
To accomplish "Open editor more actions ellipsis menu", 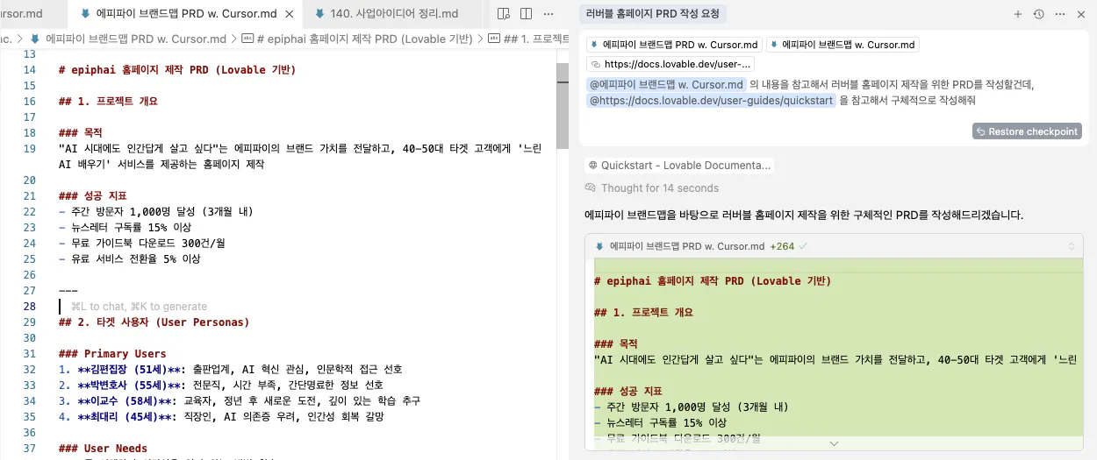I will (x=548, y=14).
